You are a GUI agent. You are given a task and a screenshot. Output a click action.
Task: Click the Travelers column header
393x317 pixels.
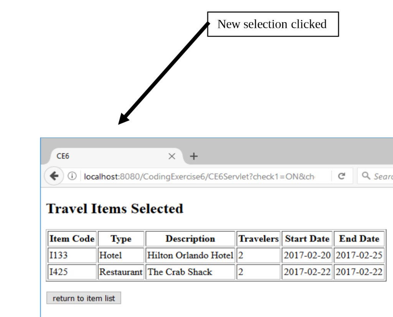[x=258, y=239]
